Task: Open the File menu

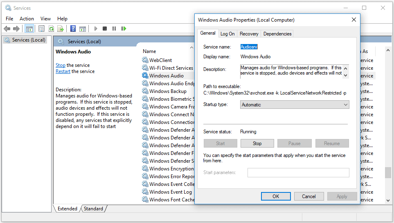Action: (9, 19)
